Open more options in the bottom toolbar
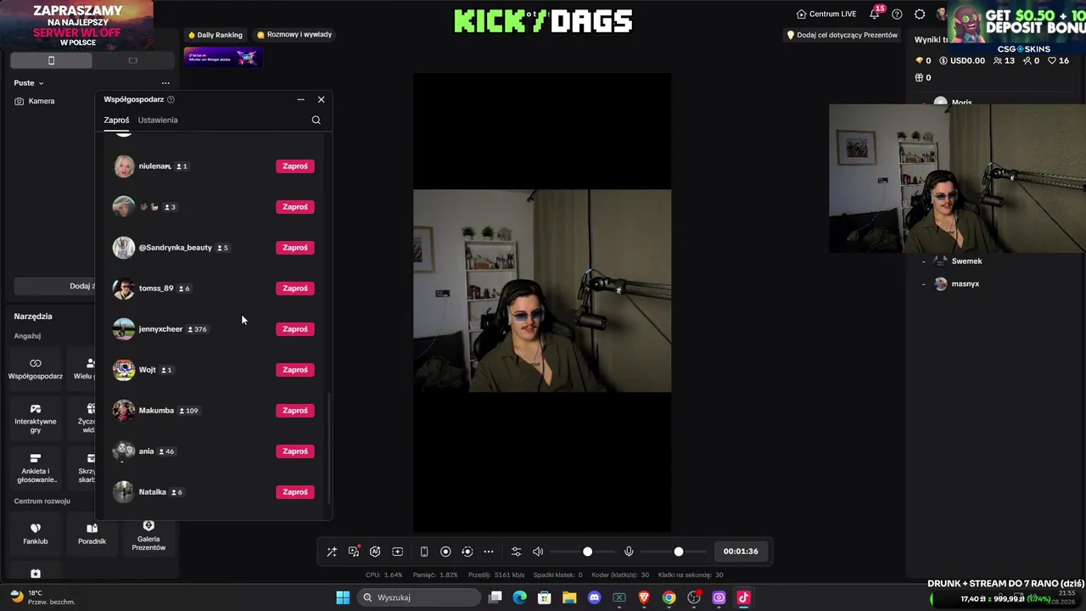This screenshot has width=1086, height=611. pyautogui.click(x=489, y=552)
